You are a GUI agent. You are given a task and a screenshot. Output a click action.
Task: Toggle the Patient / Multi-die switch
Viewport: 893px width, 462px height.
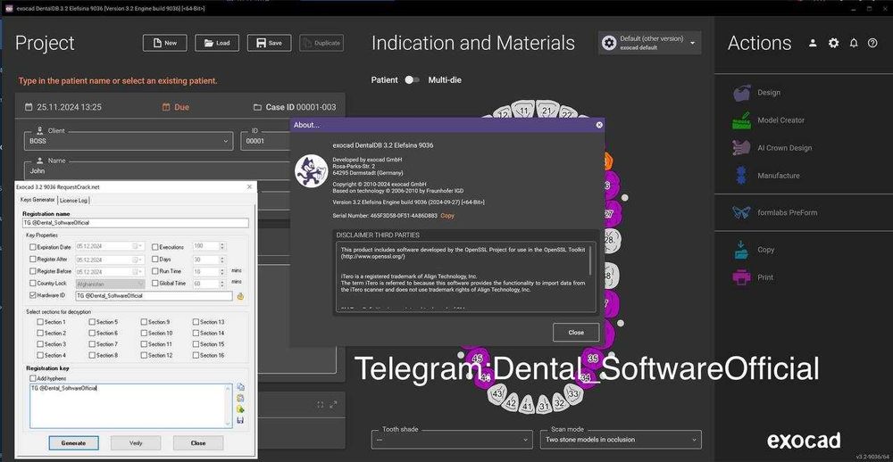412,80
